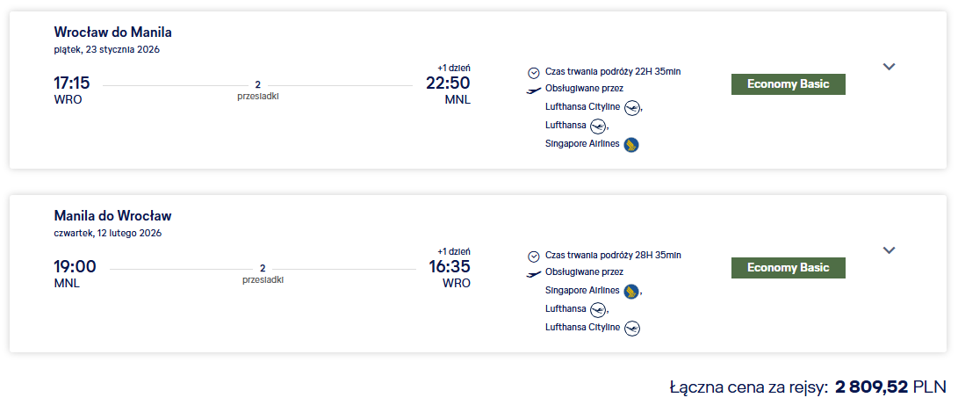Click the return '2 przesiadki' stopover label
This screenshot has width=958, height=405.
(263, 274)
